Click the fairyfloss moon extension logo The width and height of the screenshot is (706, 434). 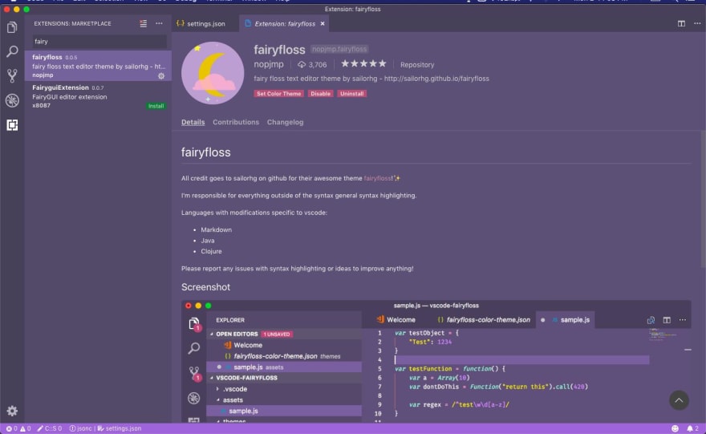[213, 73]
